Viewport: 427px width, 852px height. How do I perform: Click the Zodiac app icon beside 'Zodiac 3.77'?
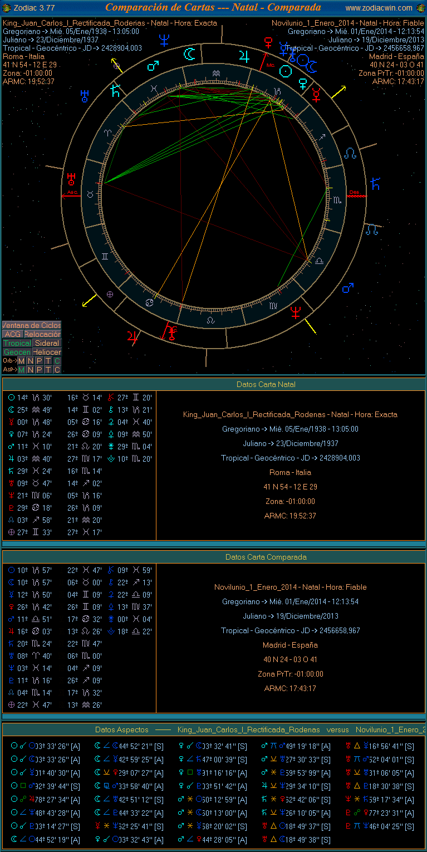(x=7, y=8)
